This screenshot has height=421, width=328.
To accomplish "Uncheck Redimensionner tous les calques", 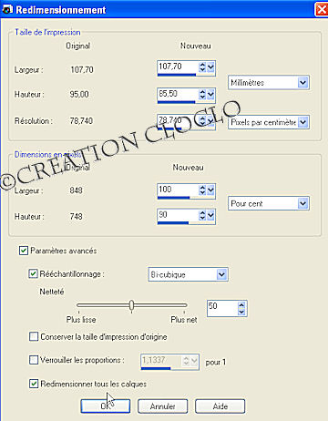I will pos(34,384).
